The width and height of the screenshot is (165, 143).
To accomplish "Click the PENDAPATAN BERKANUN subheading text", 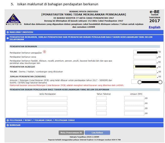I will (x=23, y=47).
